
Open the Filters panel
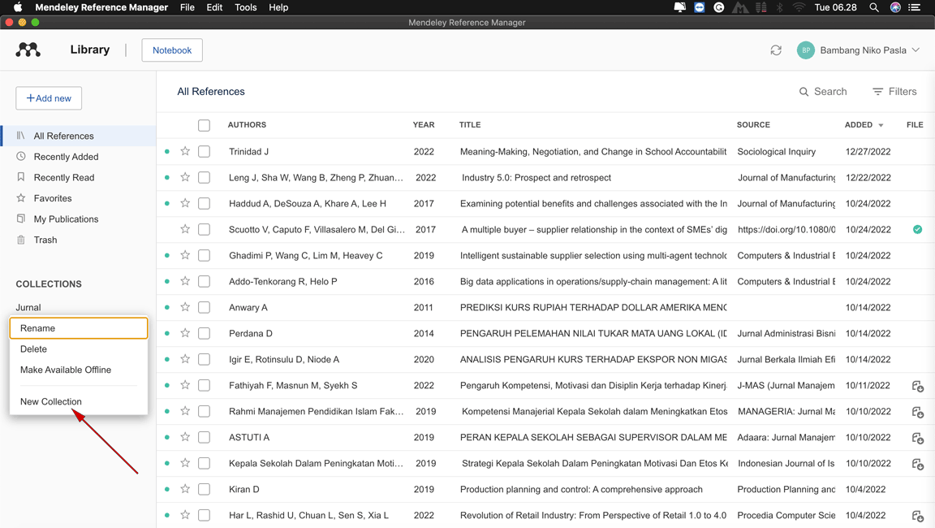coord(894,91)
